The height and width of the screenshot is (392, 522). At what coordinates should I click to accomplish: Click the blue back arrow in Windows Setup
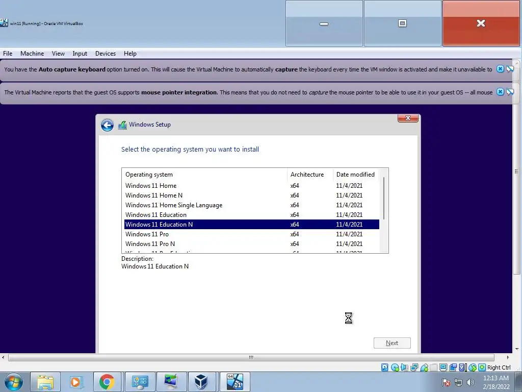[x=107, y=125]
